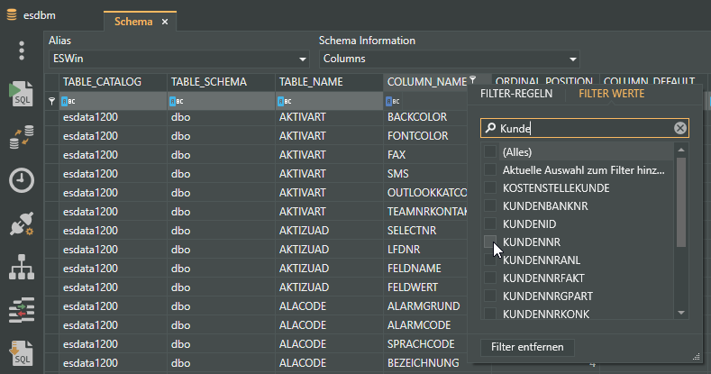The width and height of the screenshot is (711, 374).
Task: Open the connection plug settings icon
Action: (22, 223)
